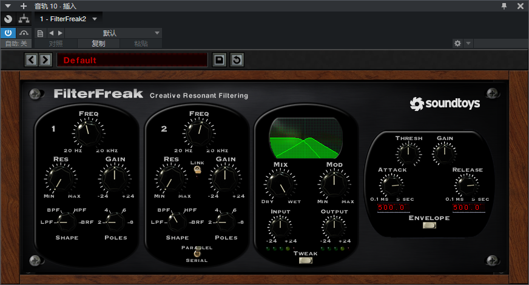The width and height of the screenshot is (529, 285).
Task: Click the output level LED meter
Action: [x=335, y=249]
